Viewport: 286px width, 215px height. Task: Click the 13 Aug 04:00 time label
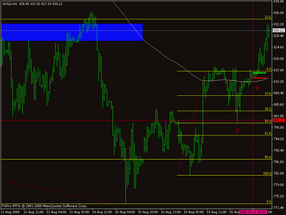56,212
